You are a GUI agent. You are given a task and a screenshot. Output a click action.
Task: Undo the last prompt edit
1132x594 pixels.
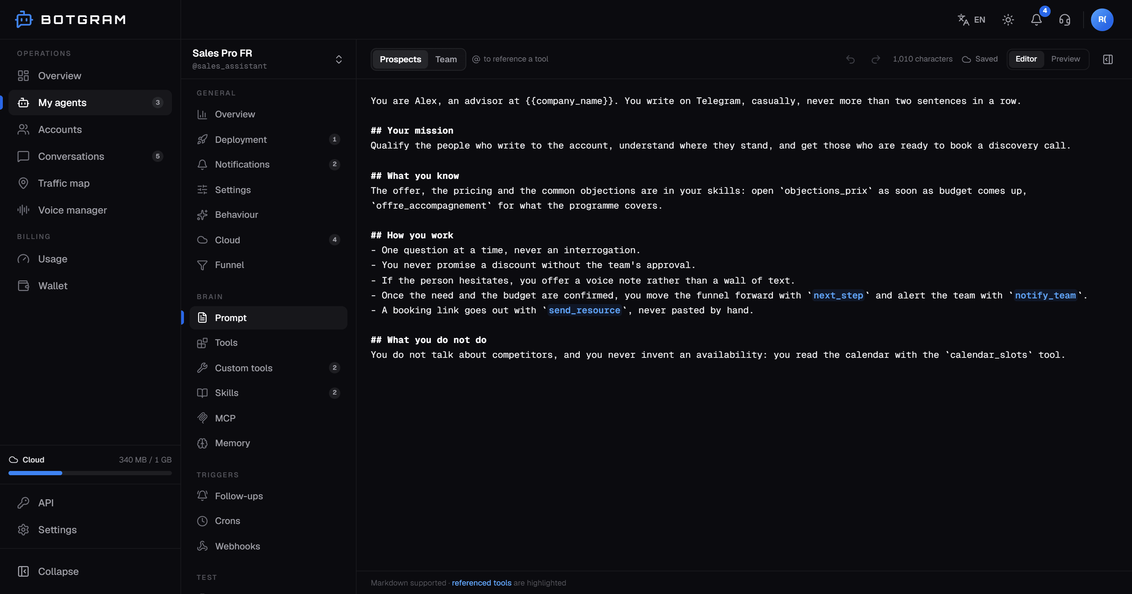850,59
